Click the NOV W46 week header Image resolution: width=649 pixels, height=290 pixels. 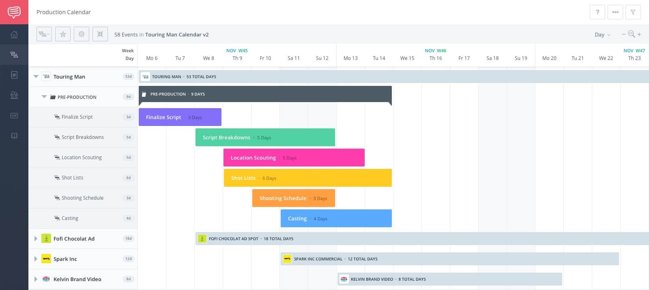tap(436, 51)
